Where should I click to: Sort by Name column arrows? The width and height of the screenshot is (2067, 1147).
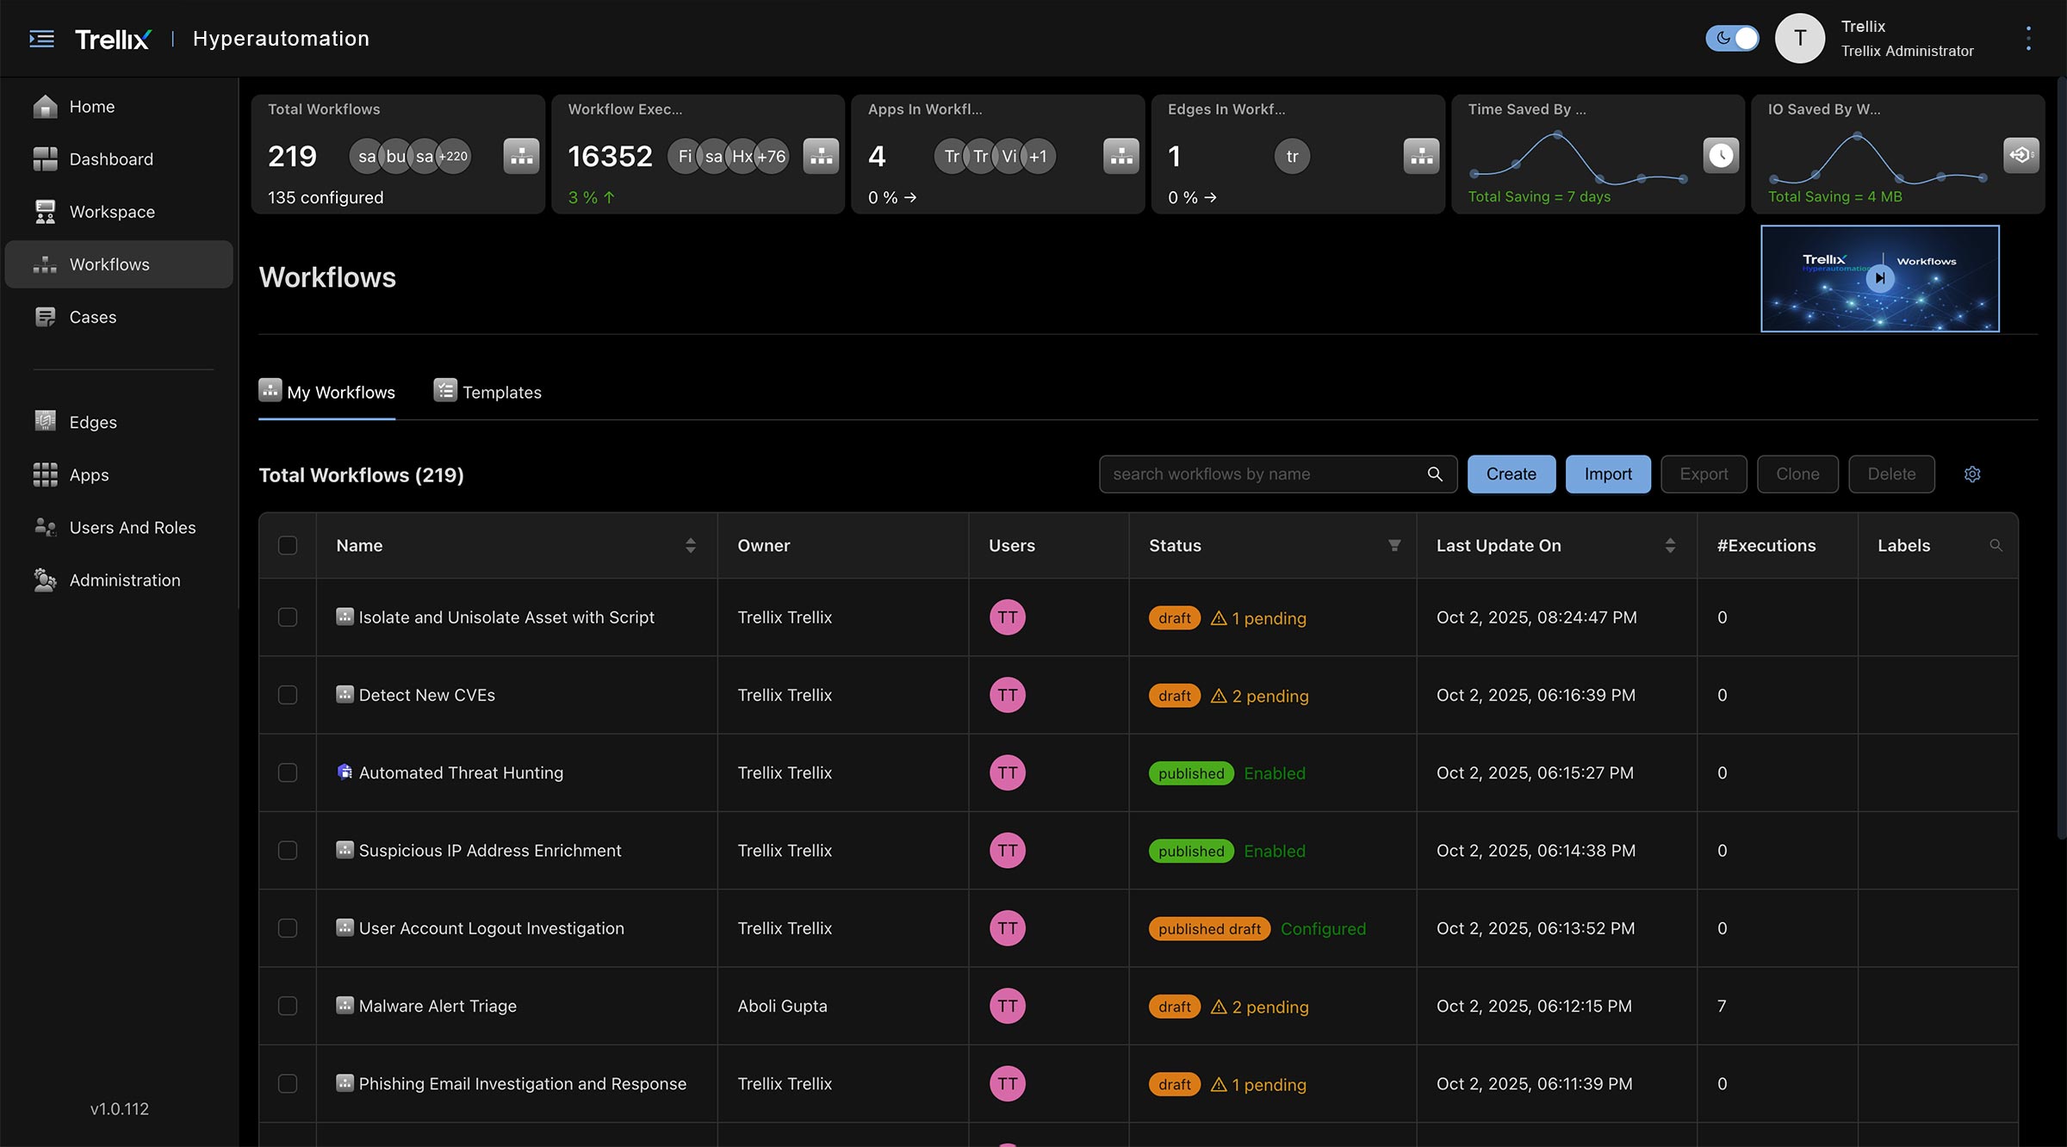691,545
